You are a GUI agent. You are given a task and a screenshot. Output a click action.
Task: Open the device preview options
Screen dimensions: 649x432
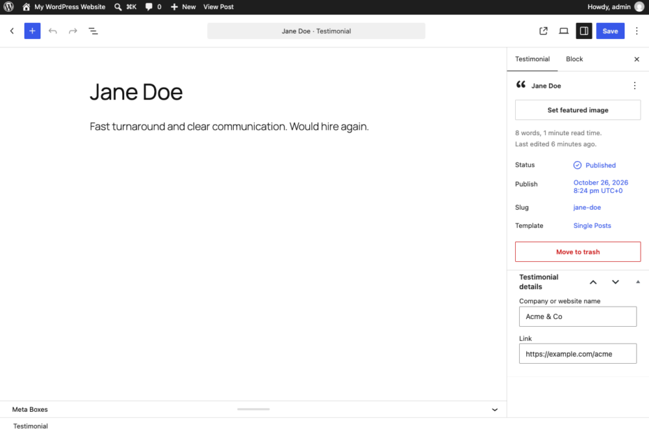(x=564, y=31)
